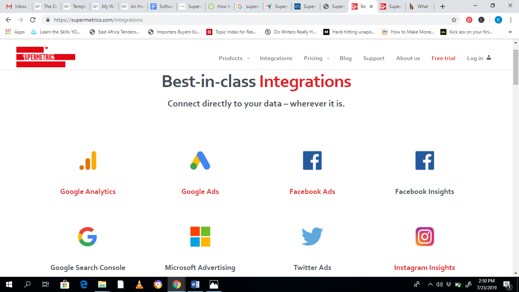Go back with the browser back arrow

8,20
